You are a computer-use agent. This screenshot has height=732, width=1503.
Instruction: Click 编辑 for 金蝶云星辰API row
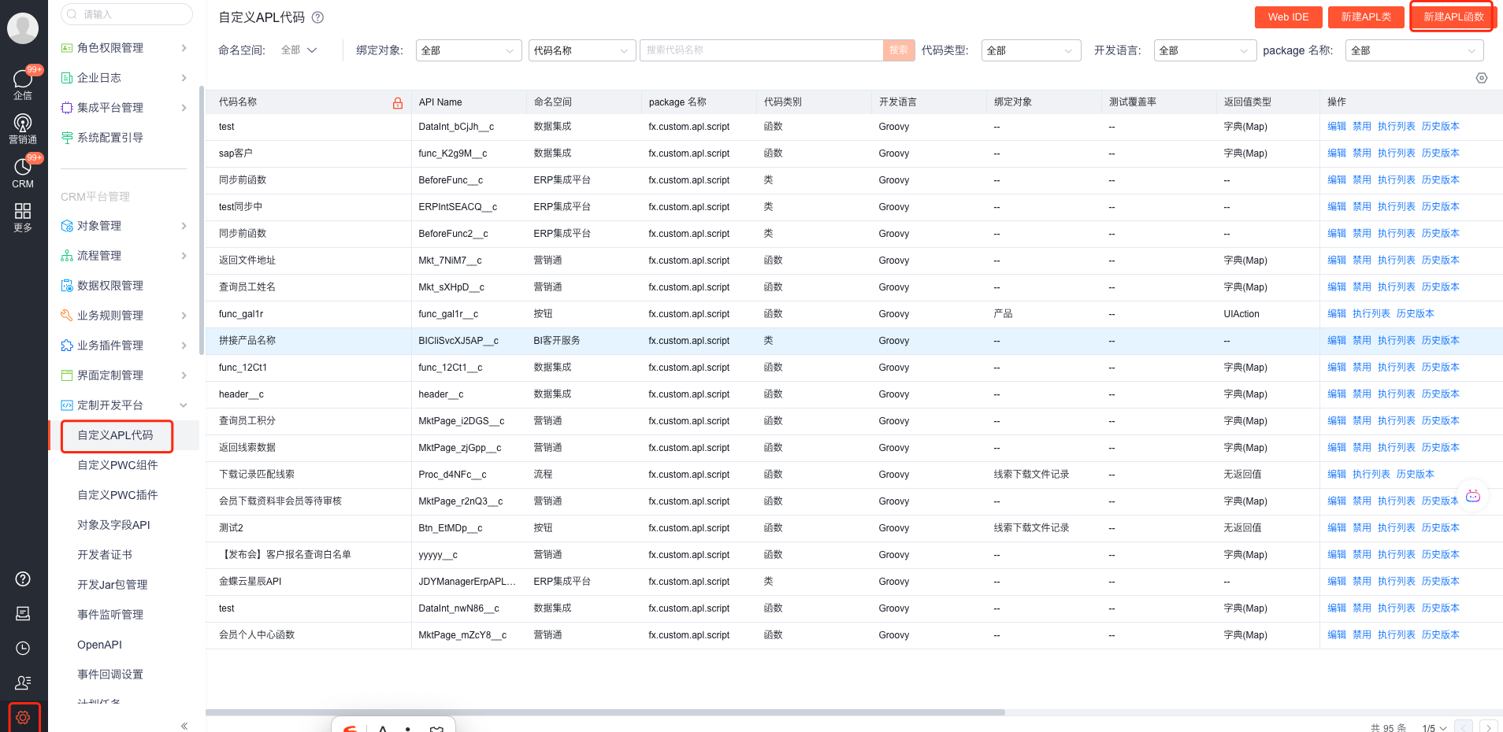(x=1337, y=582)
